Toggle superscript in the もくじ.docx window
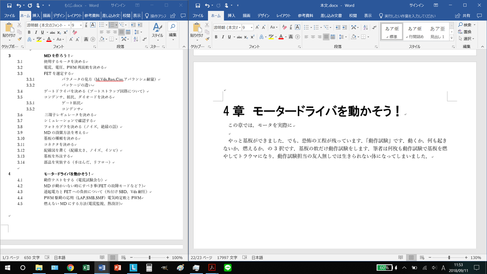487x274 pixels. [66, 32]
